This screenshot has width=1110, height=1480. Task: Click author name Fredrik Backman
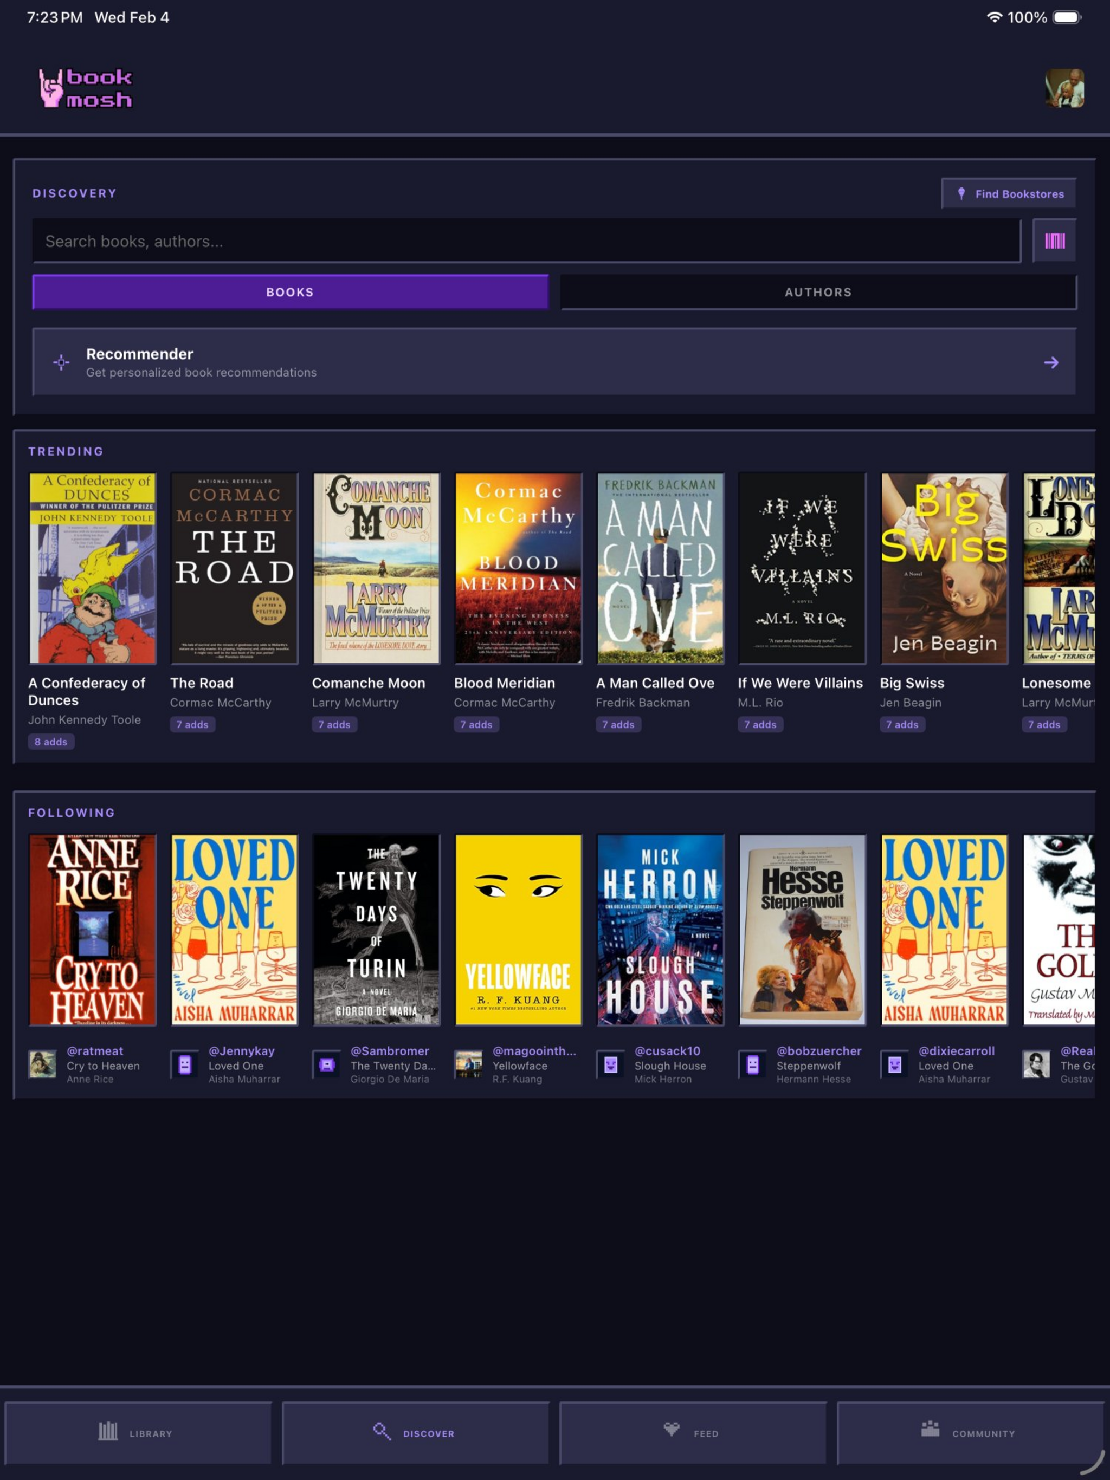(x=643, y=703)
